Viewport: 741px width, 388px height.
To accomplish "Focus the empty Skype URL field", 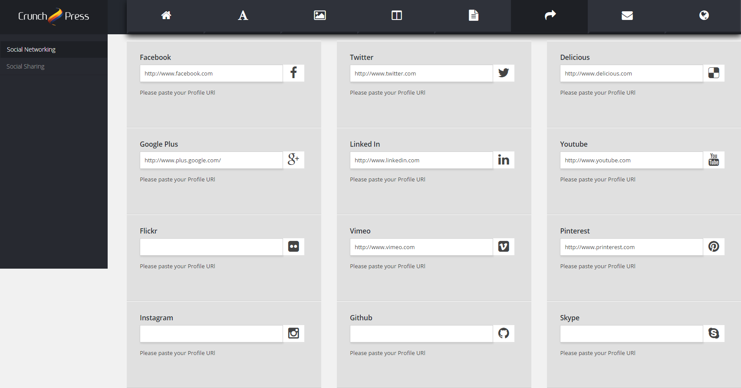I will [632, 334].
